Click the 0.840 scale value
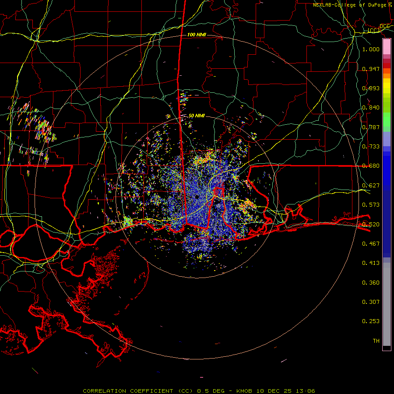394x394 pixels. coord(371,107)
